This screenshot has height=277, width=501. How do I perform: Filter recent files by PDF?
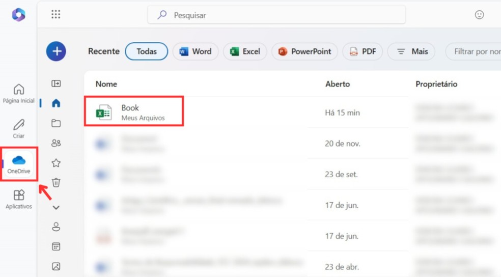[363, 51]
